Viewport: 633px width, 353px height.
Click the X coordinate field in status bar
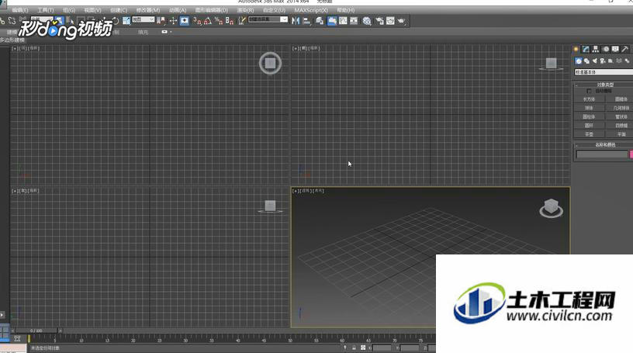[x=382, y=348]
